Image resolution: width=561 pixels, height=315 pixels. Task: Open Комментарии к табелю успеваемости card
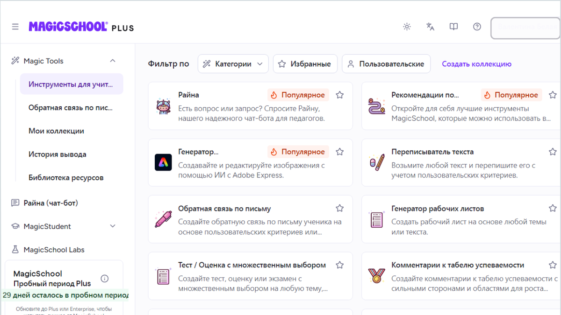tap(461, 276)
